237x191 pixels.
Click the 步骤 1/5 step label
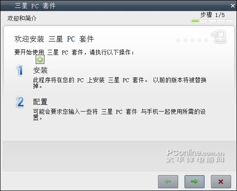pyautogui.click(x=212, y=15)
